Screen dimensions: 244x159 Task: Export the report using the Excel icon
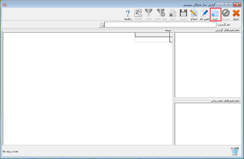pyautogui.click(x=138, y=15)
